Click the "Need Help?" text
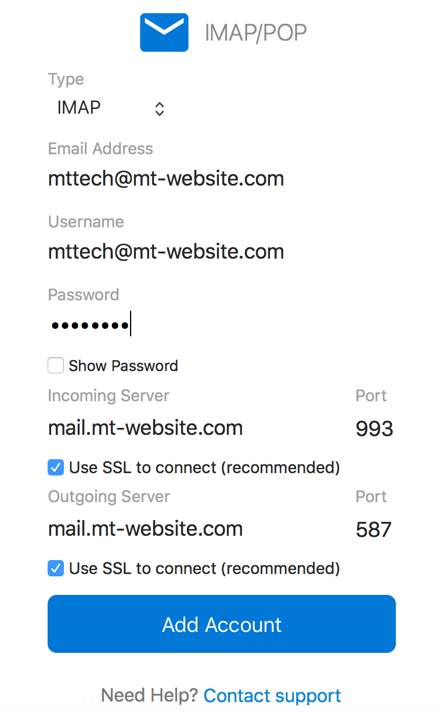This screenshot has height=712, width=440. tap(150, 695)
